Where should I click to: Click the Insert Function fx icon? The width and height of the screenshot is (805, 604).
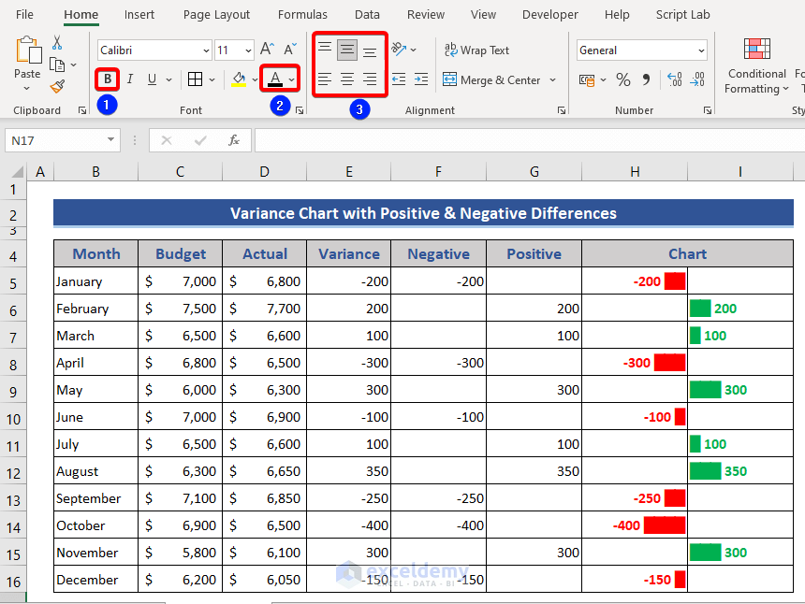(234, 140)
